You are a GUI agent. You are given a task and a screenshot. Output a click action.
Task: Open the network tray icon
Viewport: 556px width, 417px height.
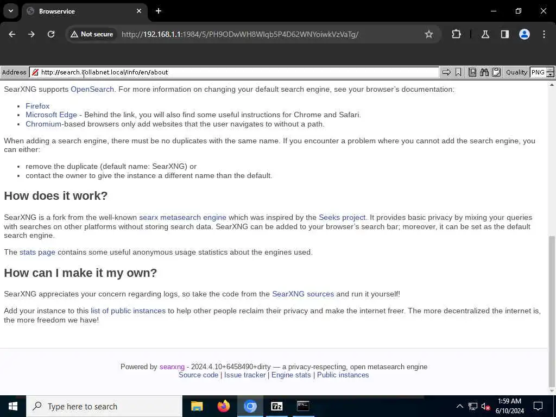(473, 406)
